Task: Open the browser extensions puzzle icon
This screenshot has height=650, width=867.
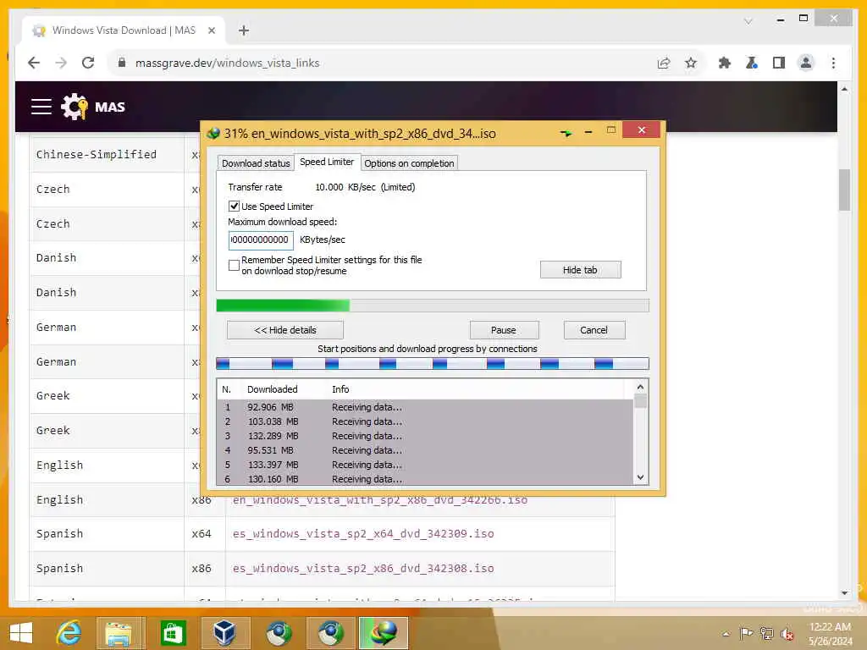Action: [x=725, y=63]
